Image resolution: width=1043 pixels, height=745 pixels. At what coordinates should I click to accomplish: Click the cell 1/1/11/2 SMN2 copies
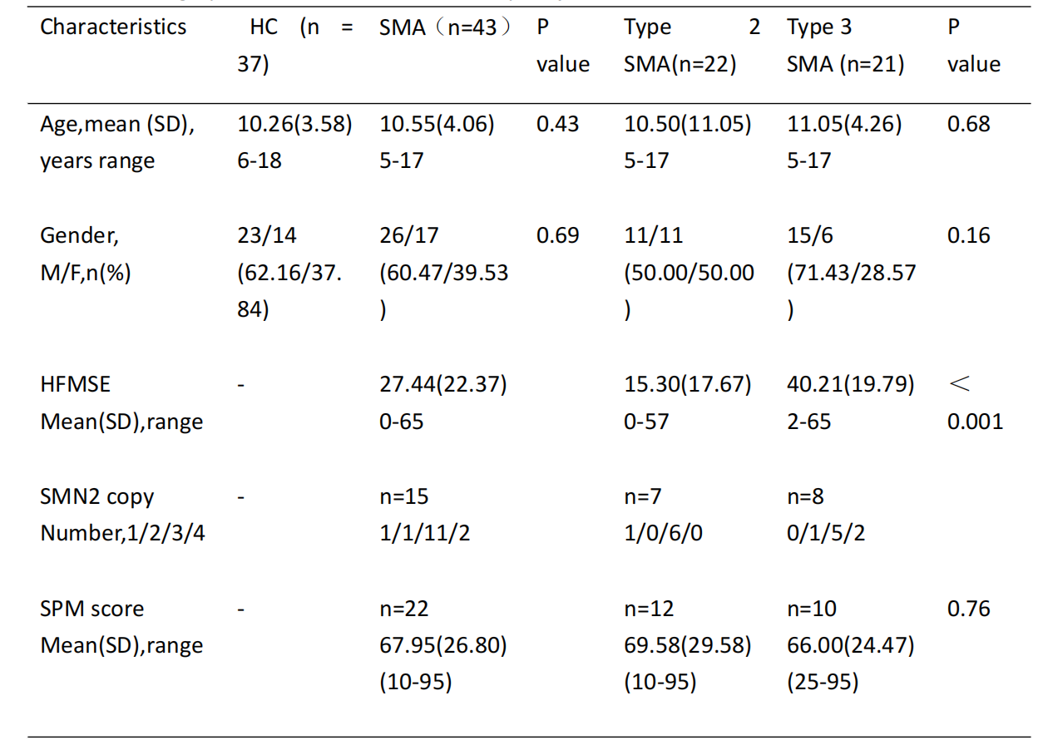coord(424,533)
